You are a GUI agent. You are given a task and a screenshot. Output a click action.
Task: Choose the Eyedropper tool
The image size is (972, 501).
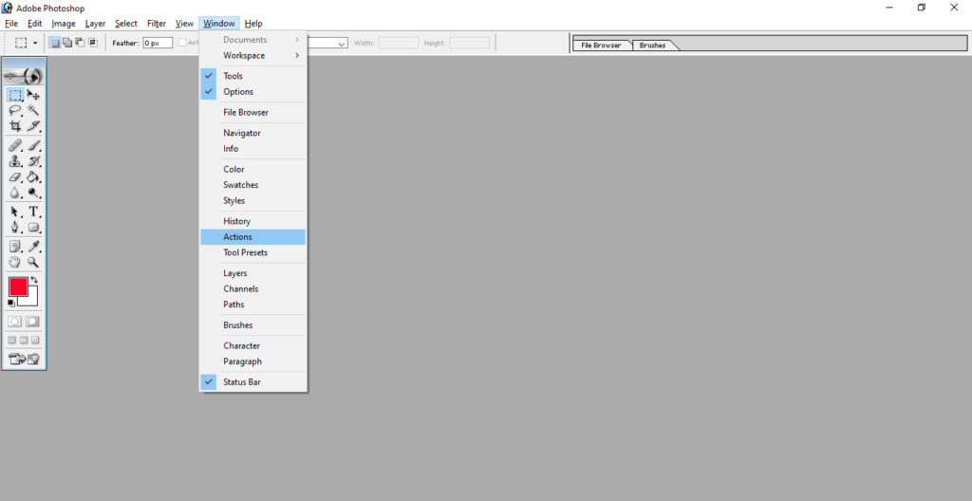[33, 247]
